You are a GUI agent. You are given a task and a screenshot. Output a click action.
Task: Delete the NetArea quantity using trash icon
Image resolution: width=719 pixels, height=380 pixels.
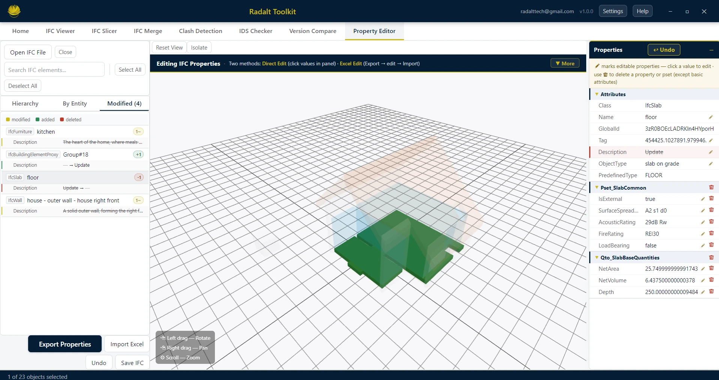[711, 268]
